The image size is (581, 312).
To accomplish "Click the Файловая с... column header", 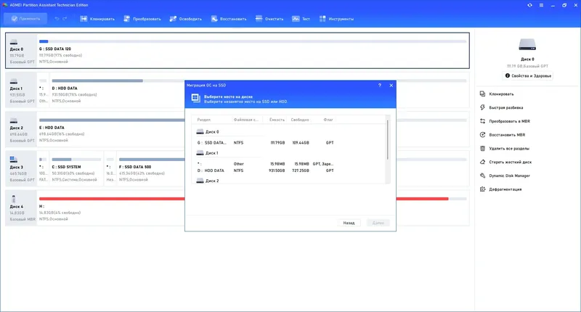I will tap(246, 120).
